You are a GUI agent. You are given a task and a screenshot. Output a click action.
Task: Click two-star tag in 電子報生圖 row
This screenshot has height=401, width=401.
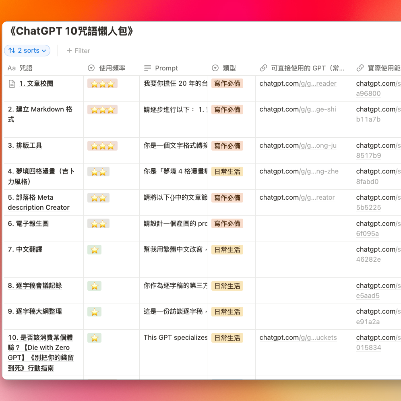click(x=99, y=223)
